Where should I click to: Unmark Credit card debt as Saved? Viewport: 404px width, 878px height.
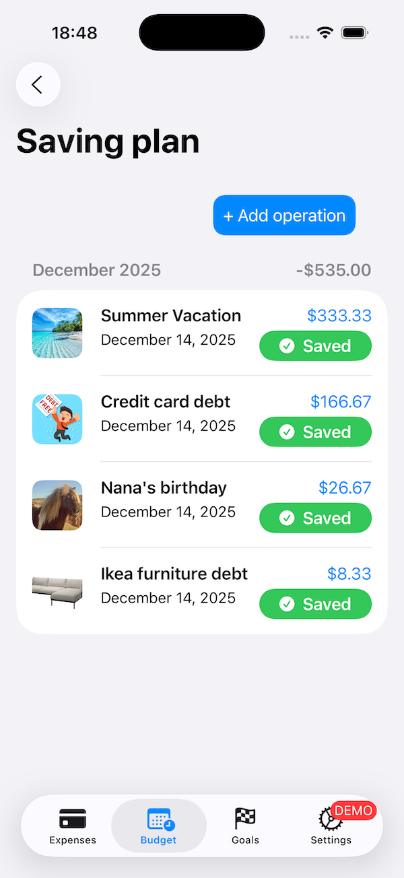(315, 432)
